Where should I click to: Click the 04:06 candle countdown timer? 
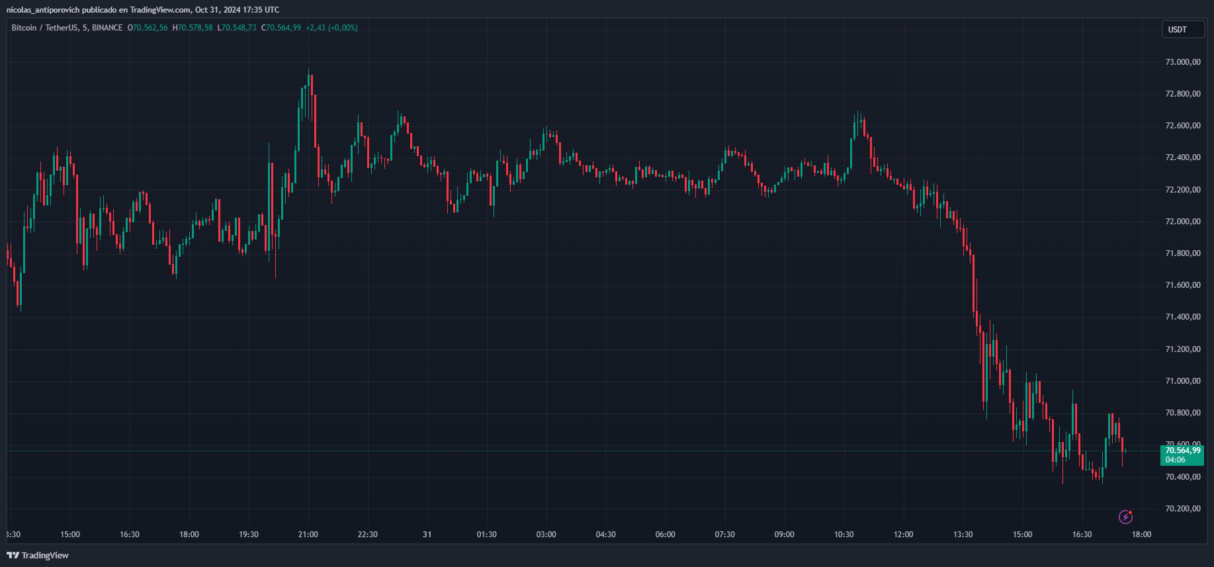[1176, 460]
